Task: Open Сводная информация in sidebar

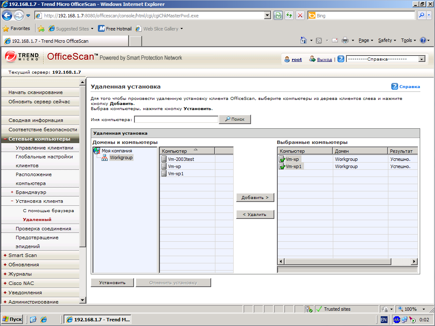Action: (36, 120)
